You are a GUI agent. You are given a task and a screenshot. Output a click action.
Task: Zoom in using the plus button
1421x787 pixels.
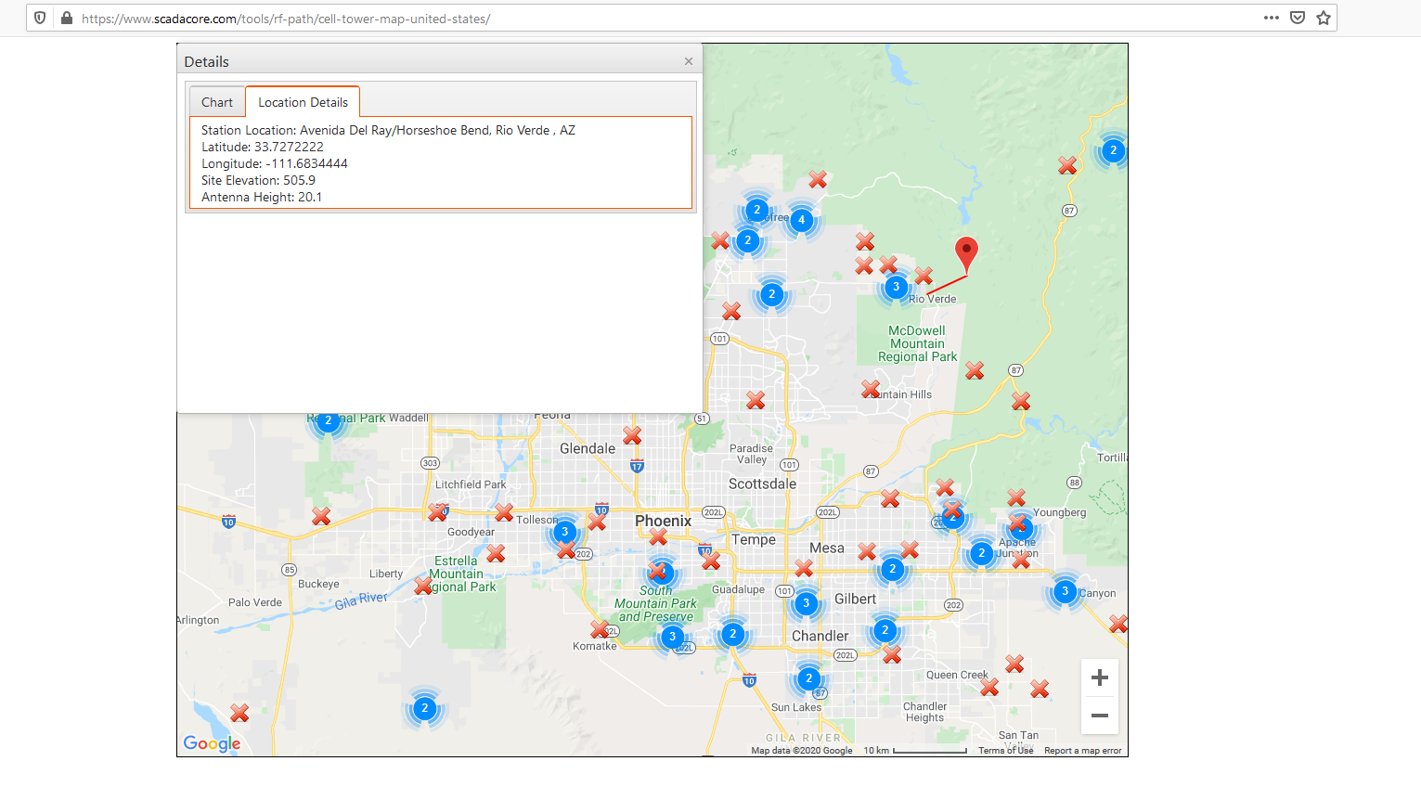[x=1099, y=677]
